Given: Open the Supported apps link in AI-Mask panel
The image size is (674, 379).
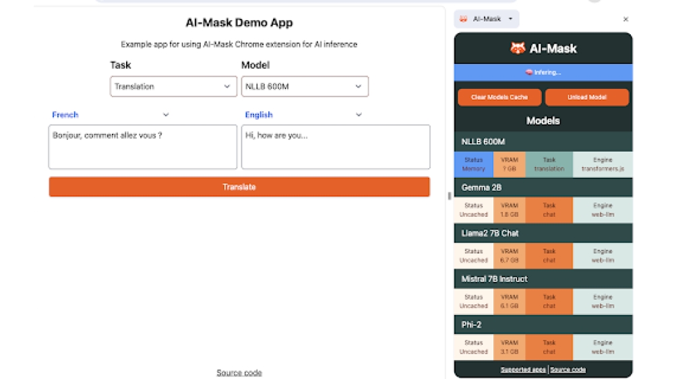Looking at the screenshot, I should (523, 370).
